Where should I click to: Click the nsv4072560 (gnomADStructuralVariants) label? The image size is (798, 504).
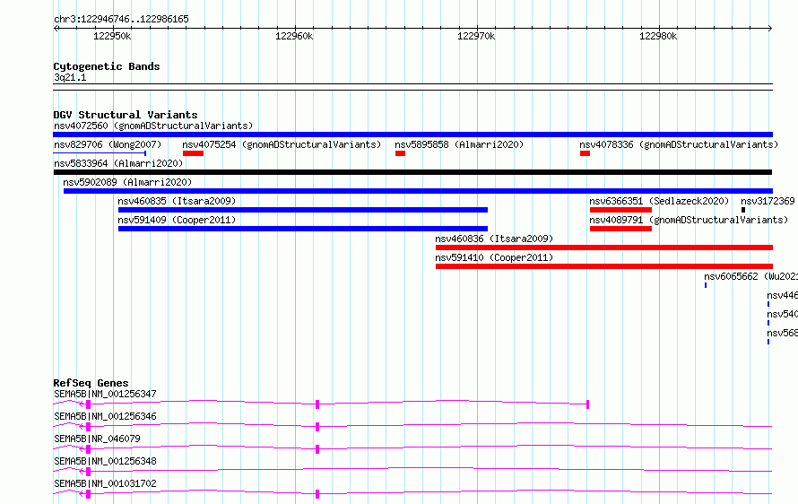coord(153,126)
